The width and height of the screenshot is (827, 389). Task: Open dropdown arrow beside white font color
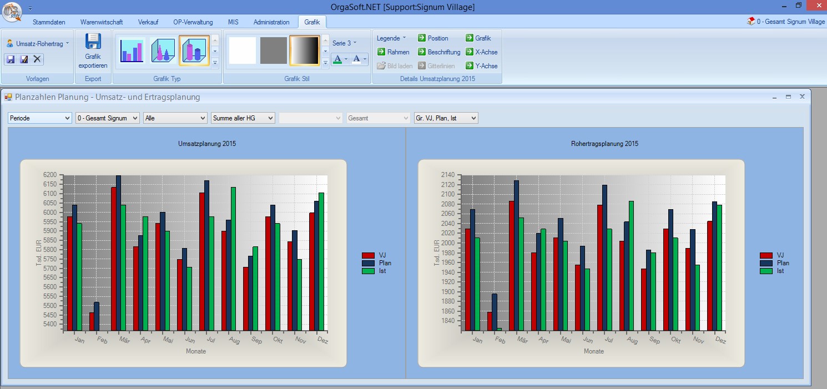coord(365,59)
